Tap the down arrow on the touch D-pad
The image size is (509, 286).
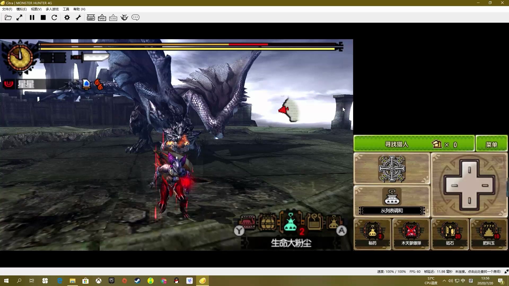[x=469, y=201]
